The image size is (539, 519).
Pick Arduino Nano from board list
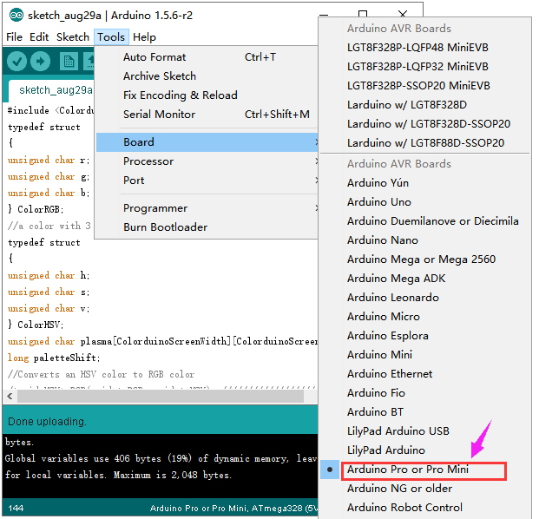[425, 240]
